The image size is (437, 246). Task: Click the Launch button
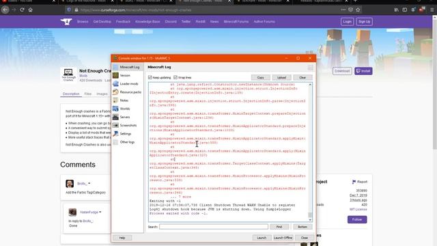click(262, 238)
